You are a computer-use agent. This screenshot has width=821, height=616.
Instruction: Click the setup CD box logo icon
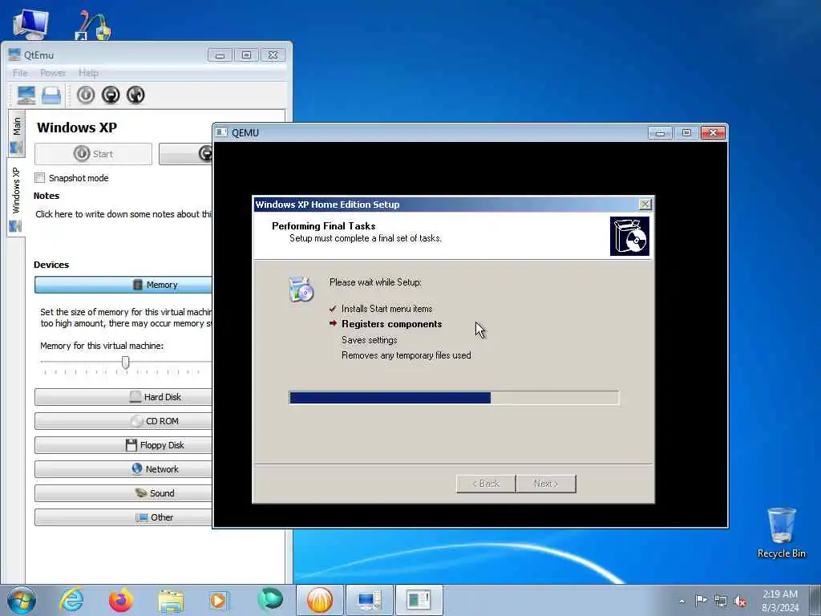tap(629, 237)
